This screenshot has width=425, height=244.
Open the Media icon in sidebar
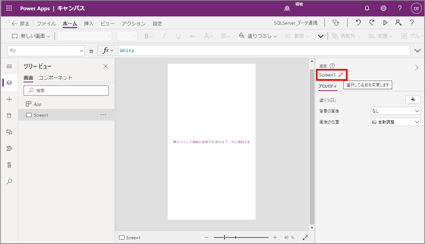9,132
